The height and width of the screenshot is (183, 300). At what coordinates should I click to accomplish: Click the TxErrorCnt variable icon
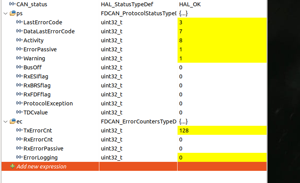(20, 130)
